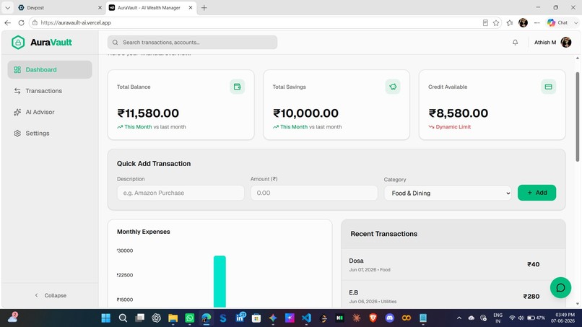Open battery 47% status in tray
The width and height of the screenshot is (582, 327).
(537, 318)
